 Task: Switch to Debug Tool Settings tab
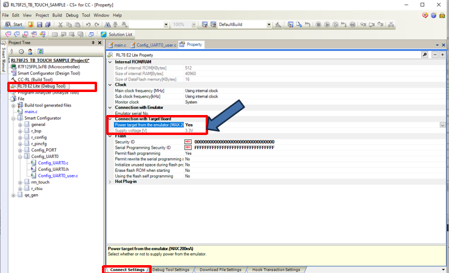coord(170,269)
